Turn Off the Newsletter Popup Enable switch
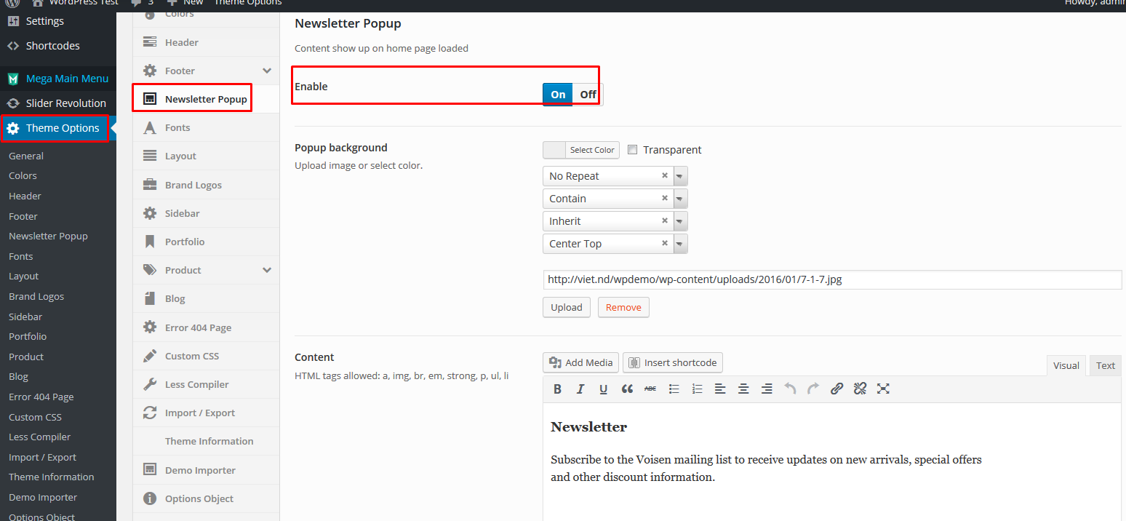This screenshot has width=1126, height=521. (x=587, y=94)
